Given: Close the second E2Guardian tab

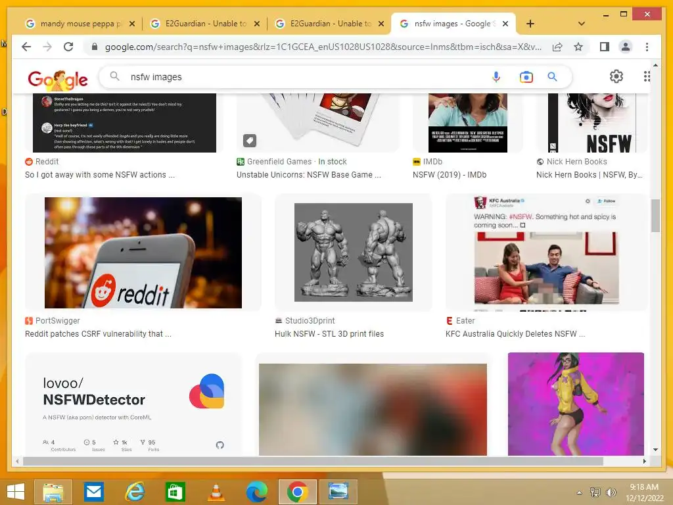Looking at the screenshot, I should pos(381,24).
